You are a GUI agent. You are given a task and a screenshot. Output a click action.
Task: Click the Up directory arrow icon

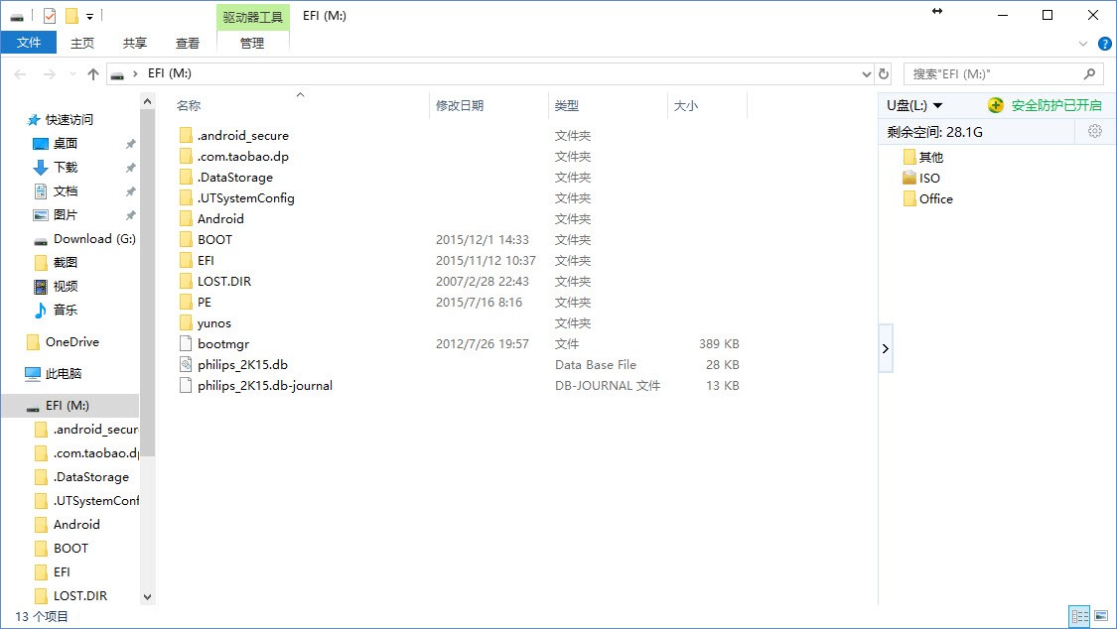[x=93, y=74]
